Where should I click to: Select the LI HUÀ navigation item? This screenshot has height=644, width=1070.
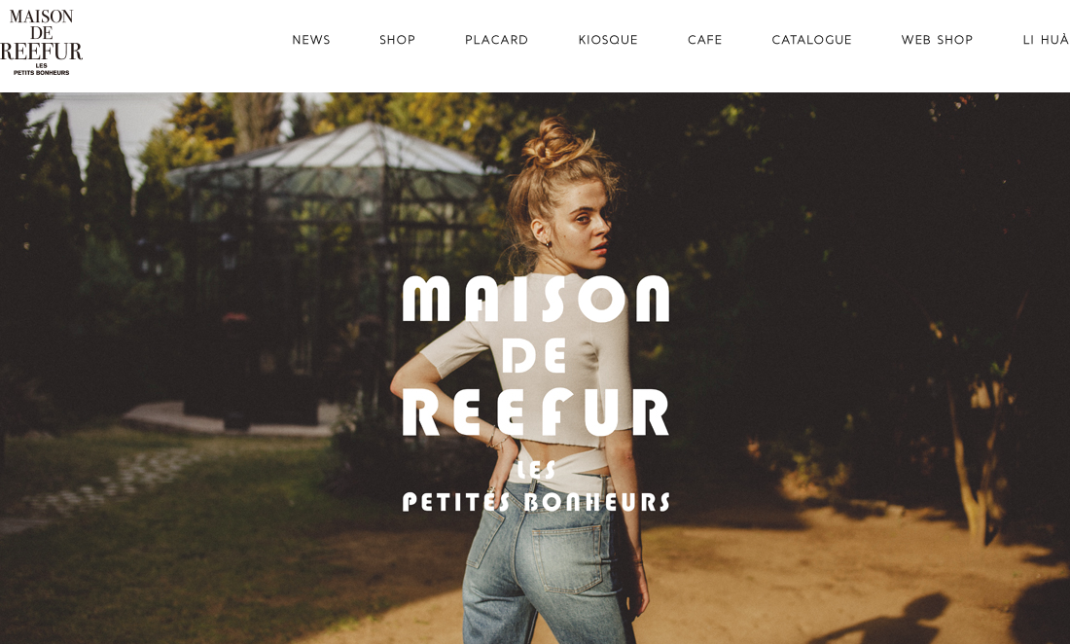tap(1046, 40)
